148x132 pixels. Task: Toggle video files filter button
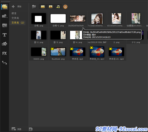(x=43, y=7)
